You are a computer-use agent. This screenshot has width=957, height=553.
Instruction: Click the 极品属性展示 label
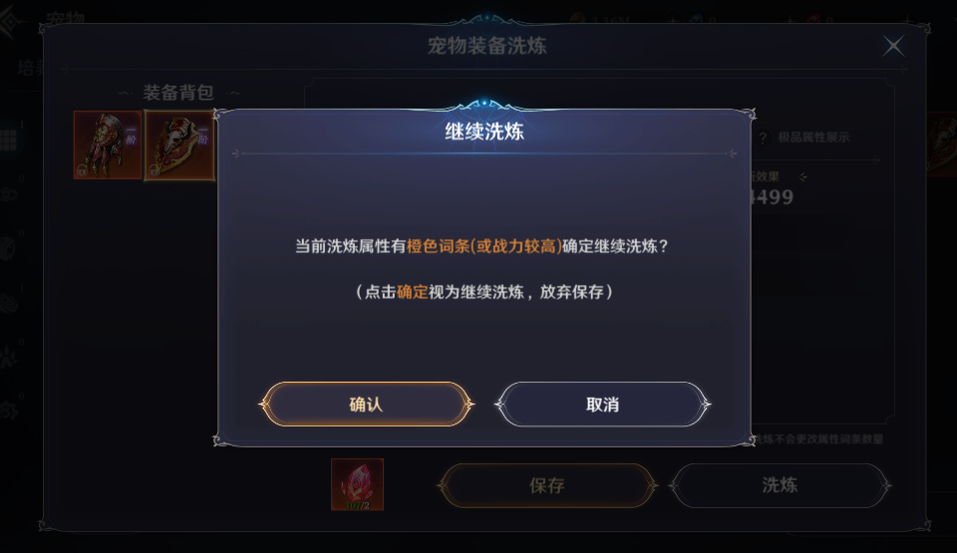pos(813,138)
